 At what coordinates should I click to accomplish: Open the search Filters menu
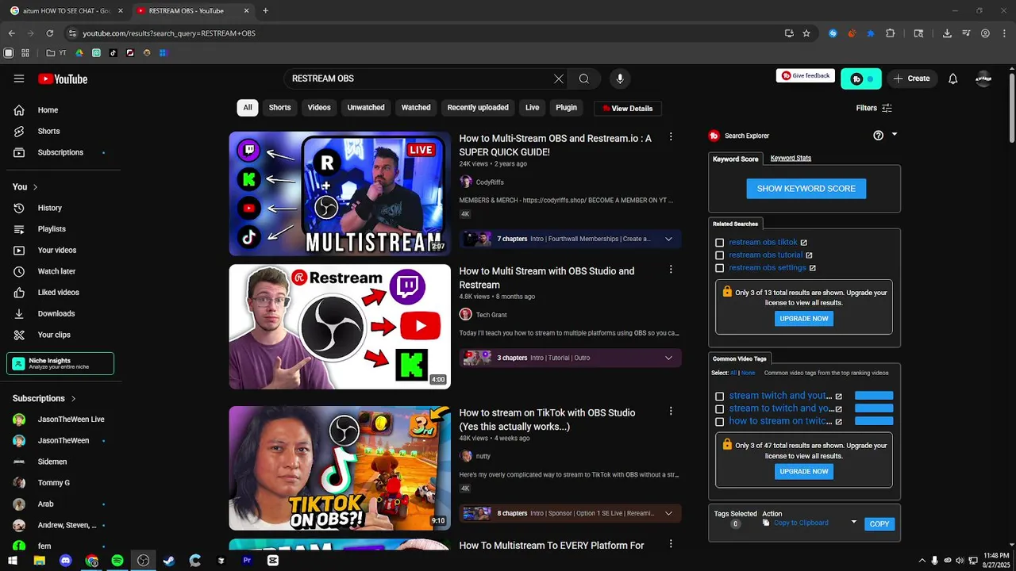click(x=874, y=108)
